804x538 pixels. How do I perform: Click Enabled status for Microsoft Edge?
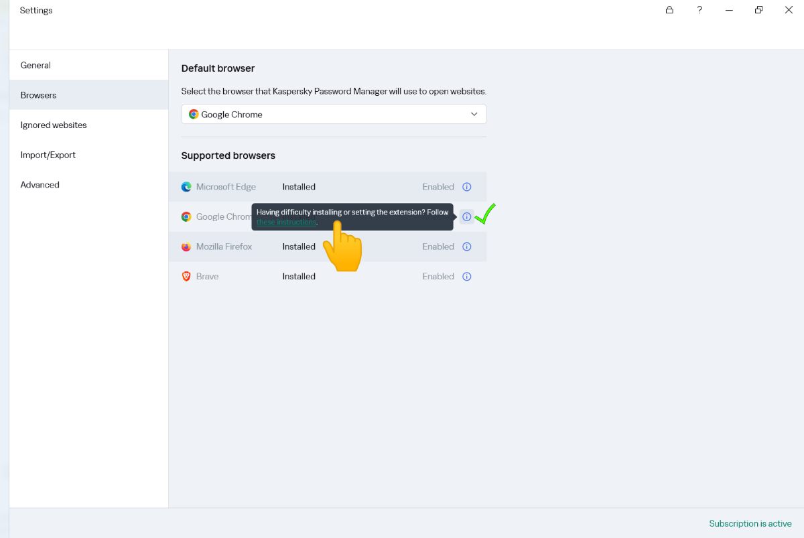click(438, 187)
